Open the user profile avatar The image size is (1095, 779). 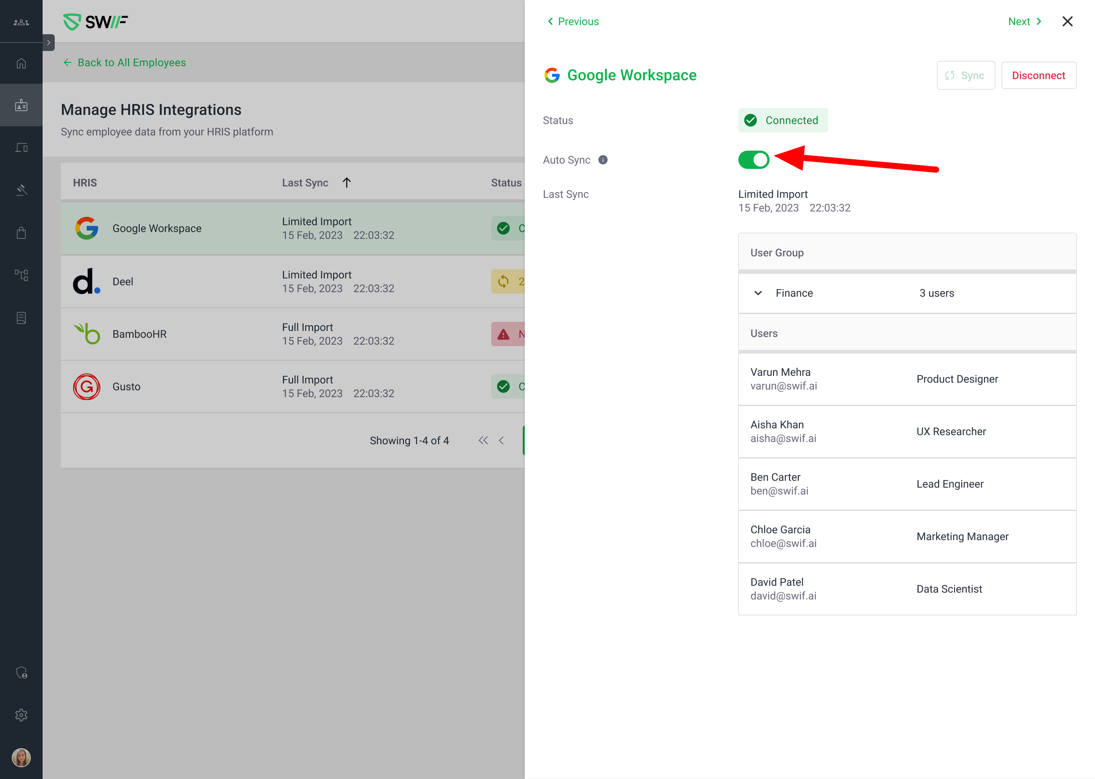(x=21, y=757)
